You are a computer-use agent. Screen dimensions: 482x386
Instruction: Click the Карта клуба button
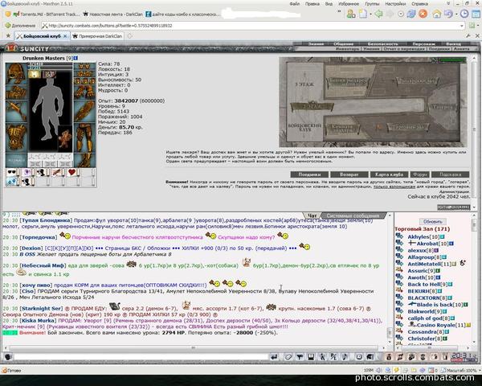pyautogui.click(x=389, y=175)
